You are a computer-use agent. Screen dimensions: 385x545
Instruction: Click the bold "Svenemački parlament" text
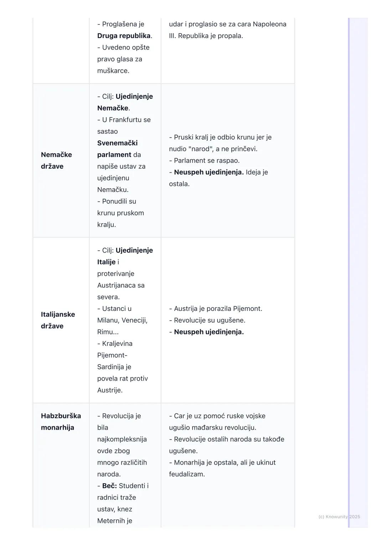117,149
